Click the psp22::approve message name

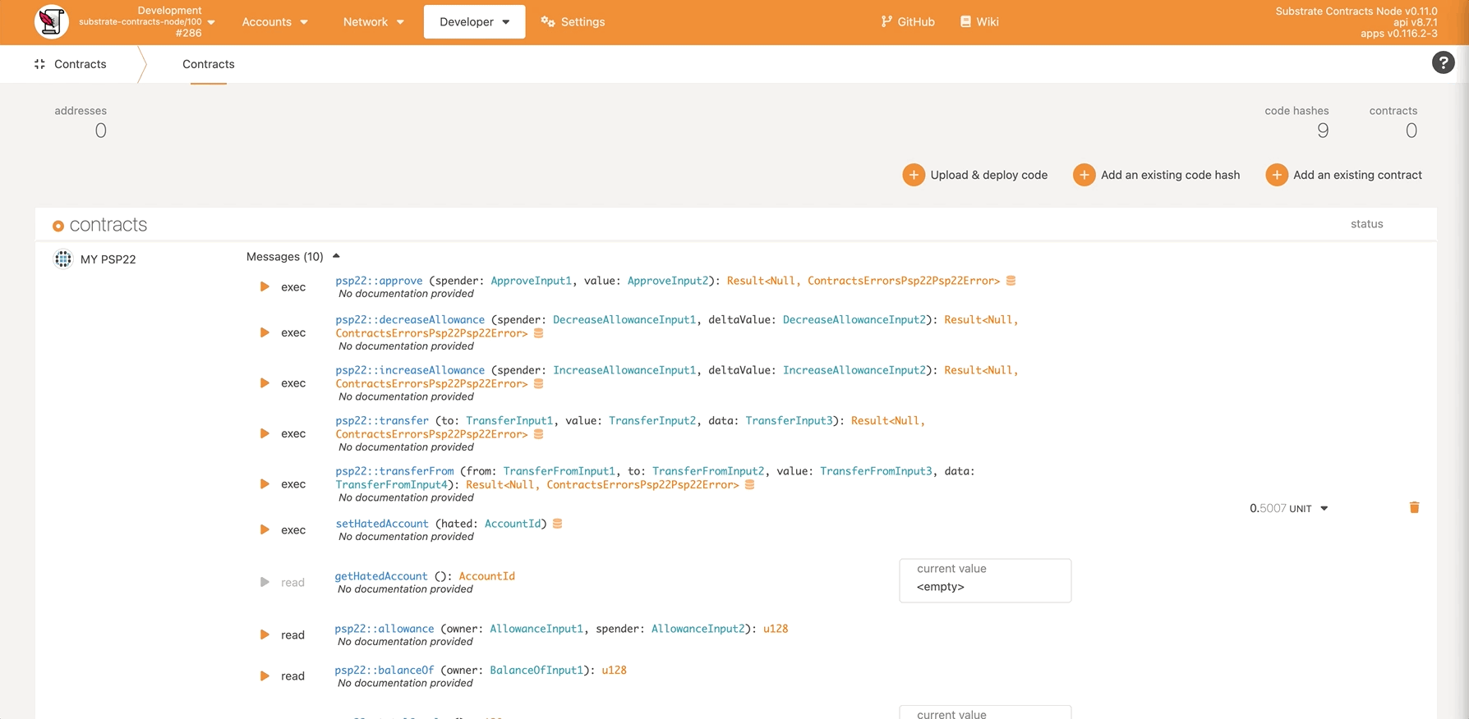click(379, 281)
